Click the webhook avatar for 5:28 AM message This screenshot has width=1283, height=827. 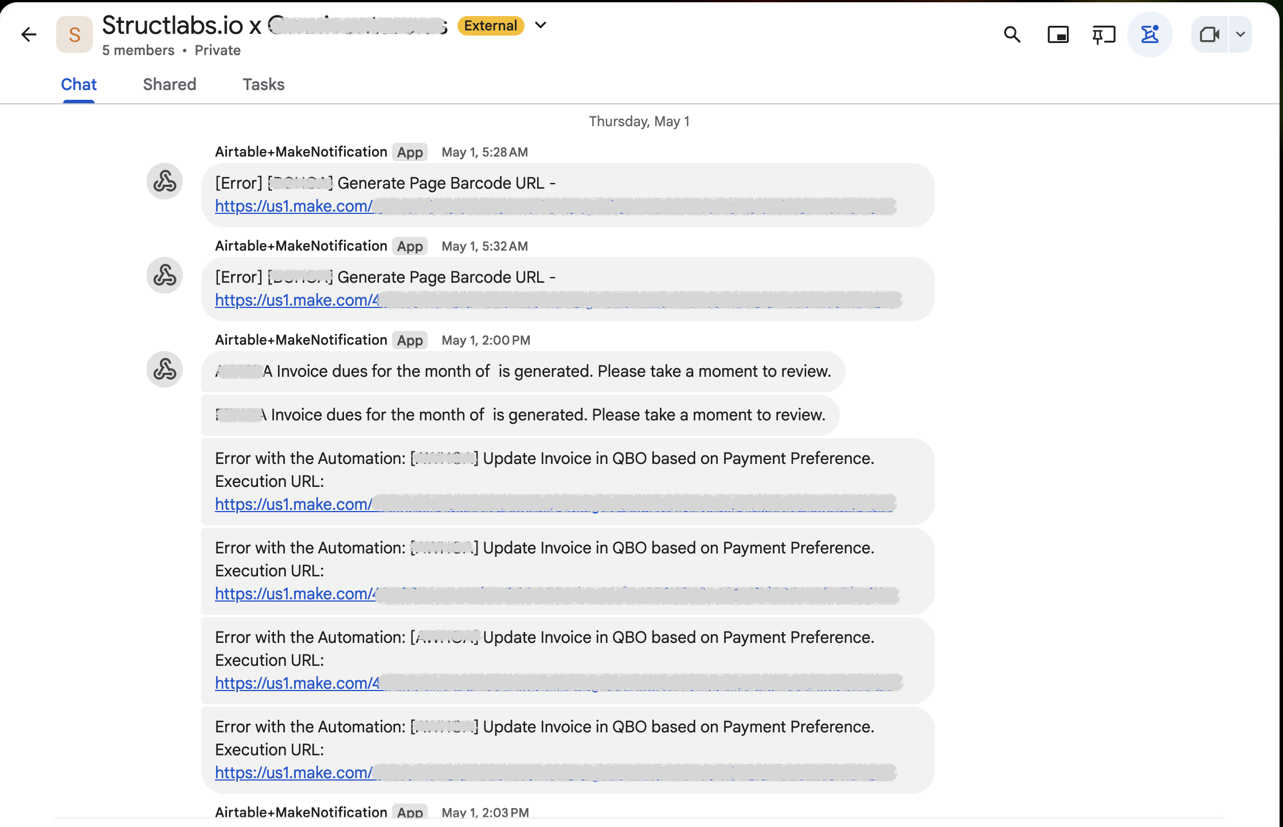point(165,182)
